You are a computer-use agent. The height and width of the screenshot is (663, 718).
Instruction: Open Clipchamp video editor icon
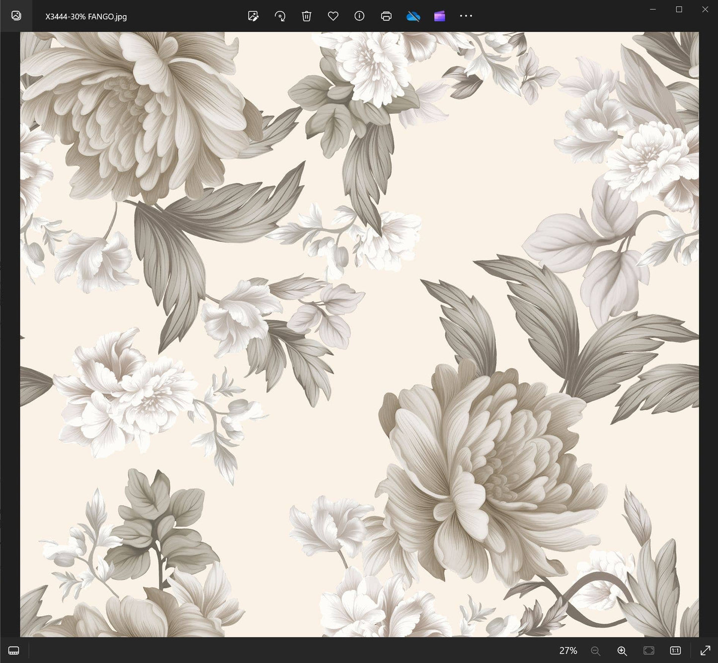pos(439,16)
